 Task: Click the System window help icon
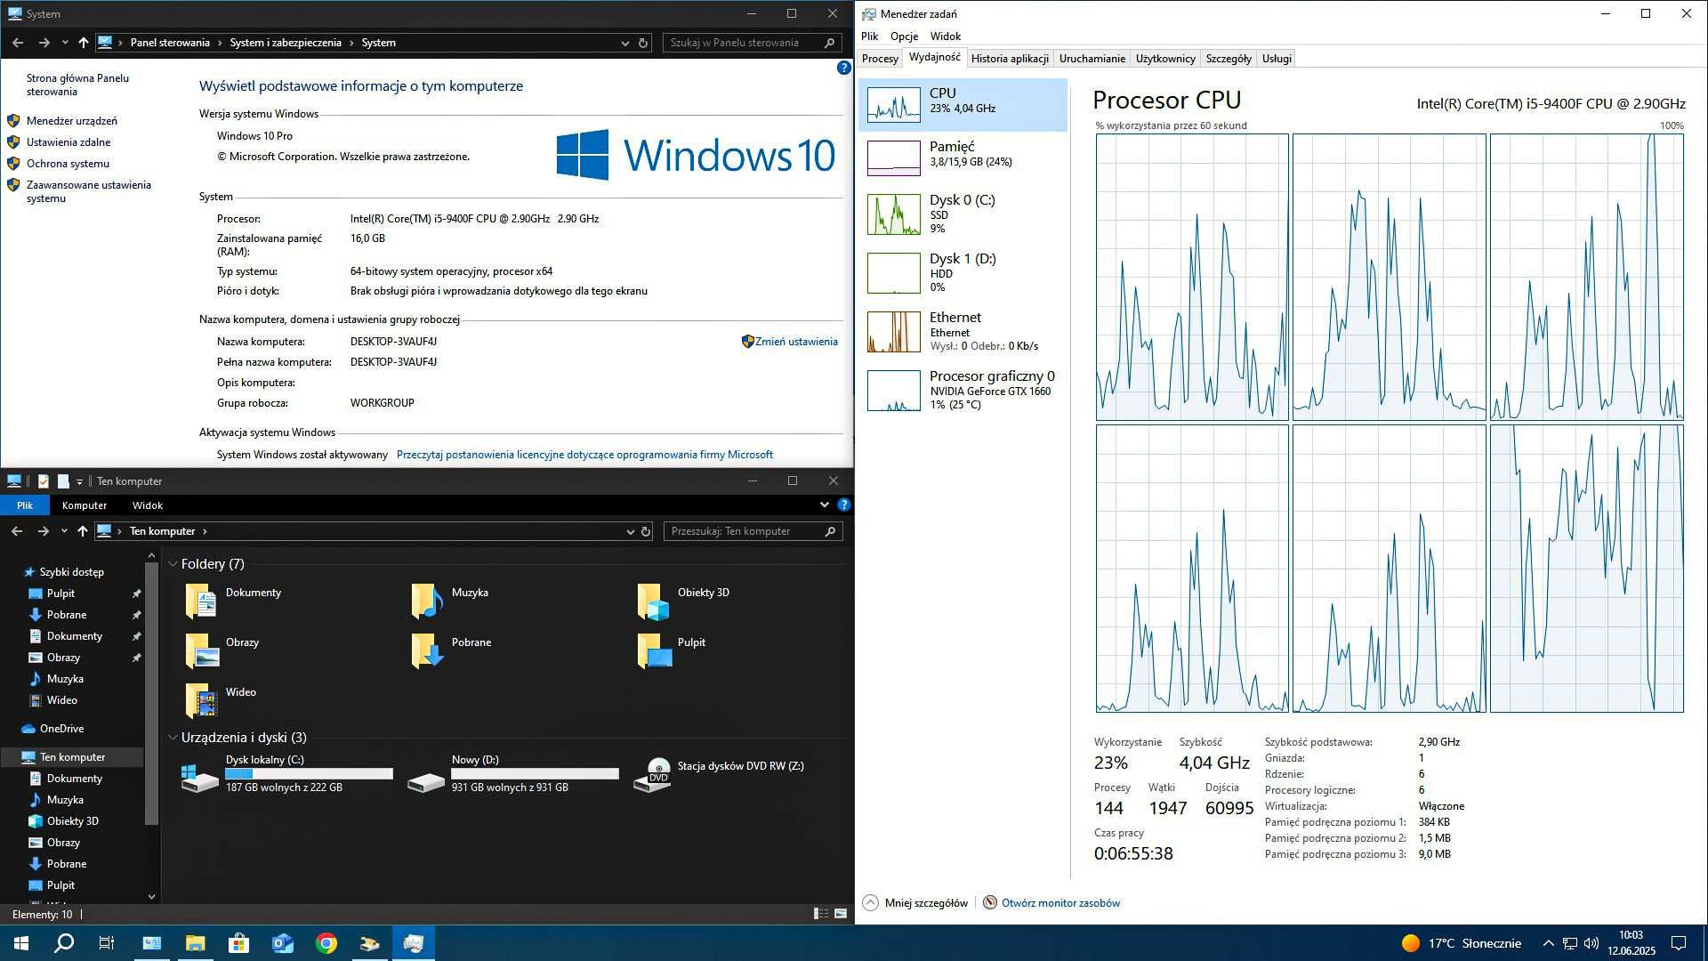(x=843, y=68)
